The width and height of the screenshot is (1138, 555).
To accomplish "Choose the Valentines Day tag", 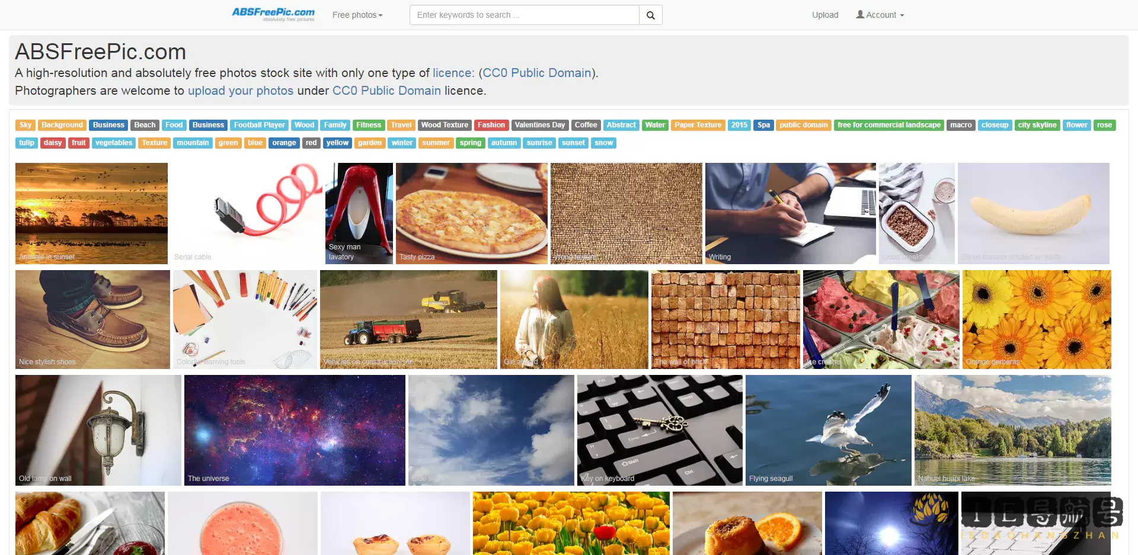I will [x=540, y=125].
